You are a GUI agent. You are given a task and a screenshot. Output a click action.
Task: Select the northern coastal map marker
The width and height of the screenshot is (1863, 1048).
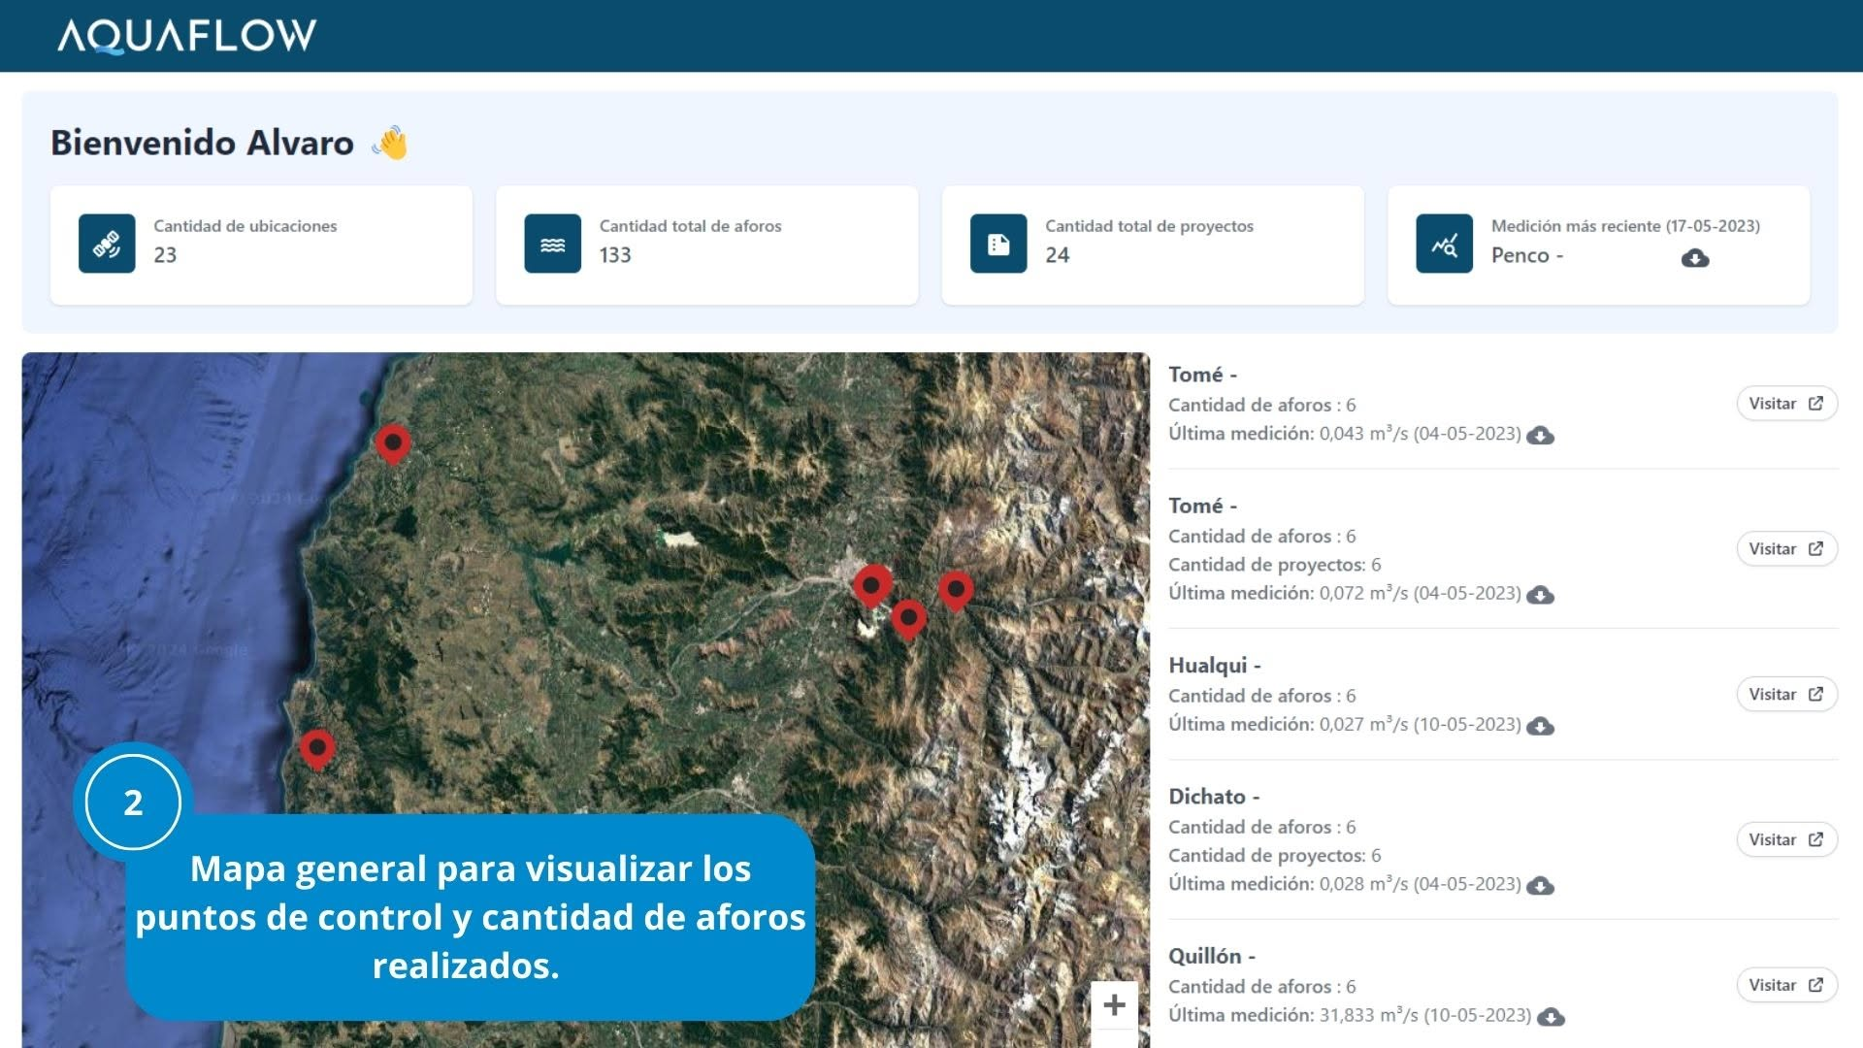pyautogui.click(x=393, y=444)
